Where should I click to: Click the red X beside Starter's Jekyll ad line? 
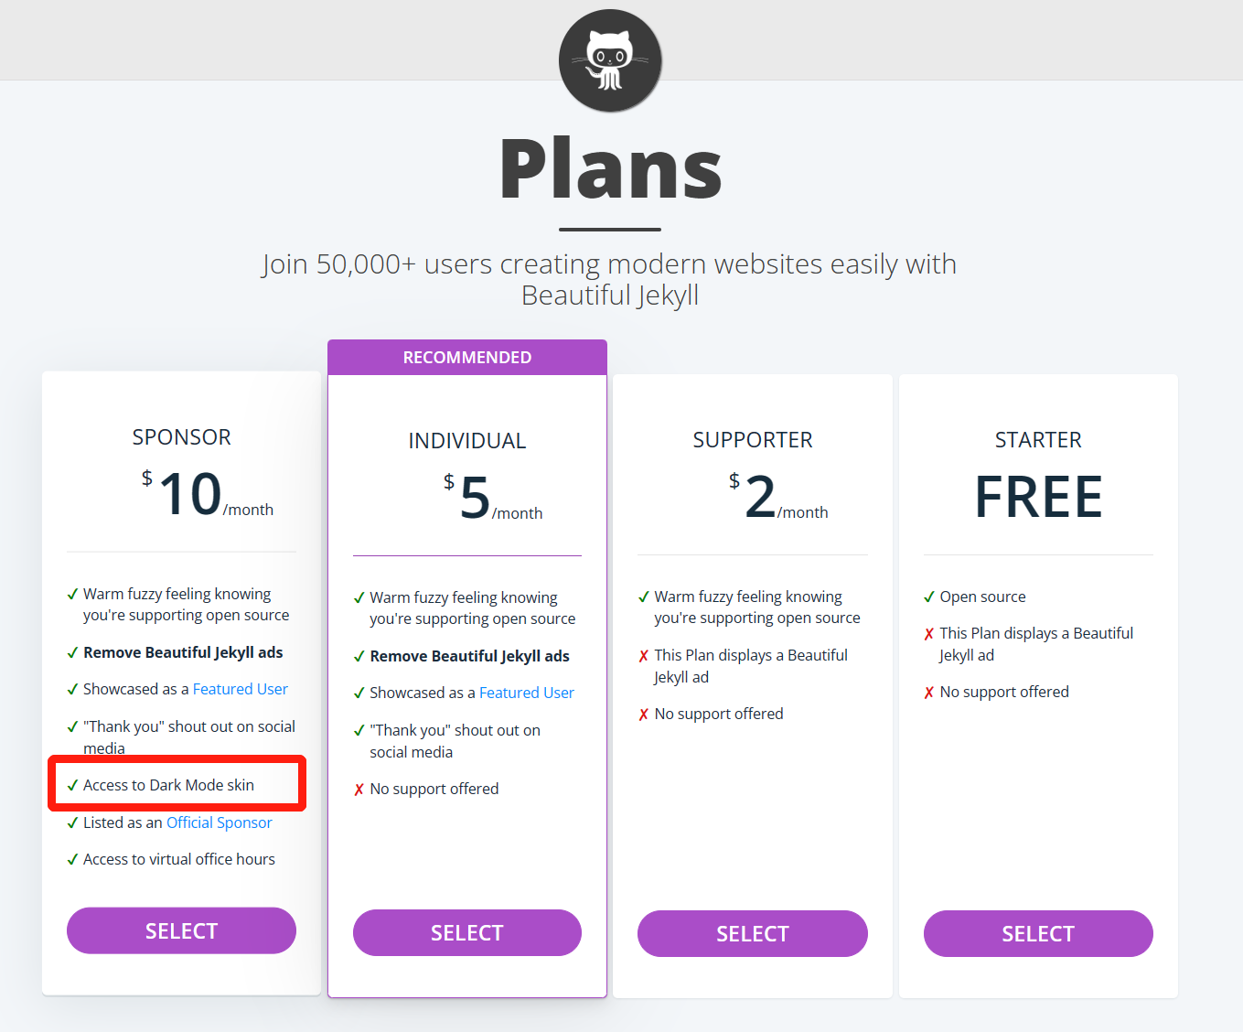click(929, 634)
